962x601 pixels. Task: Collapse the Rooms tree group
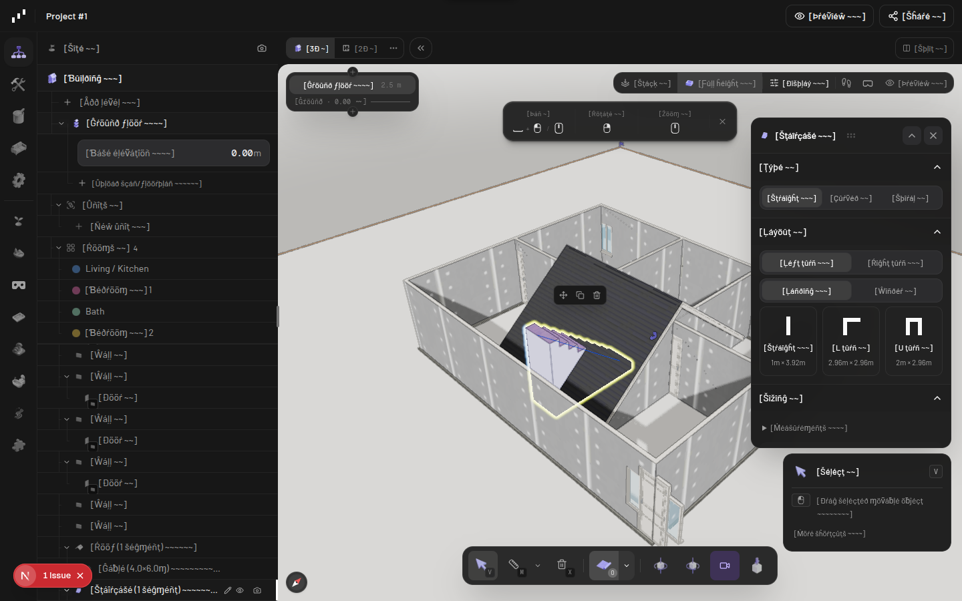(x=59, y=248)
